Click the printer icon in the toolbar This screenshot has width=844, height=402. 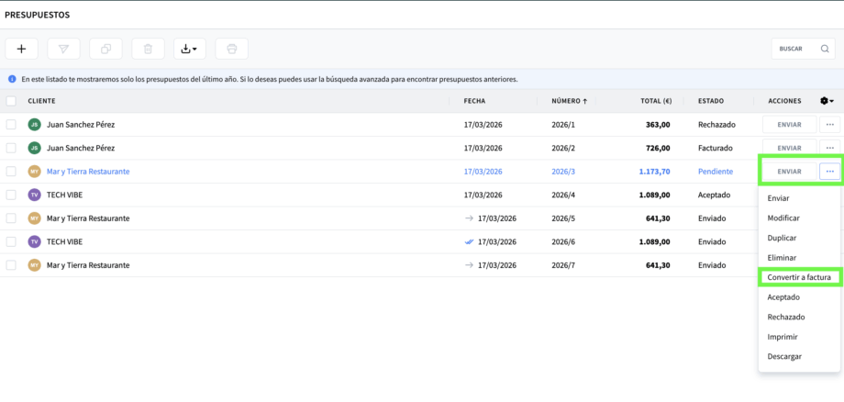(231, 49)
